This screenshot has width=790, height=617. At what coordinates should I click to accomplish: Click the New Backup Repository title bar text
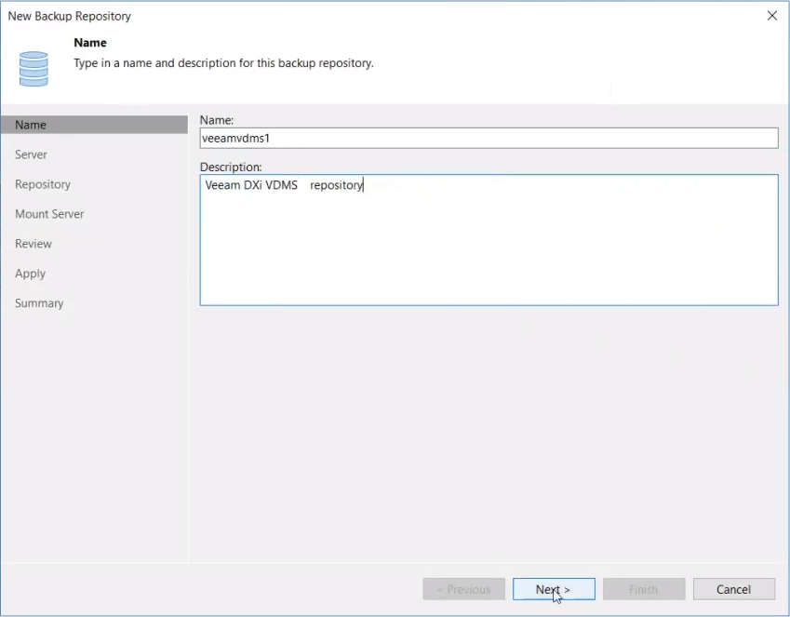[x=70, y=16]
